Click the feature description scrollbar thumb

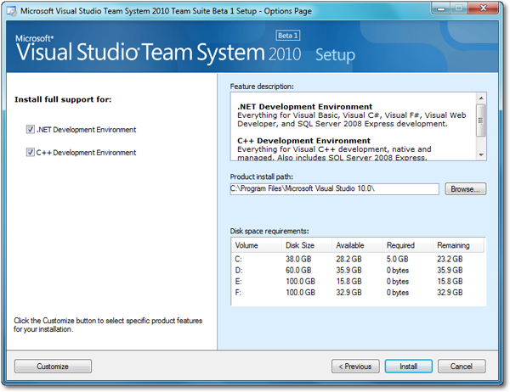coord(481,120)
